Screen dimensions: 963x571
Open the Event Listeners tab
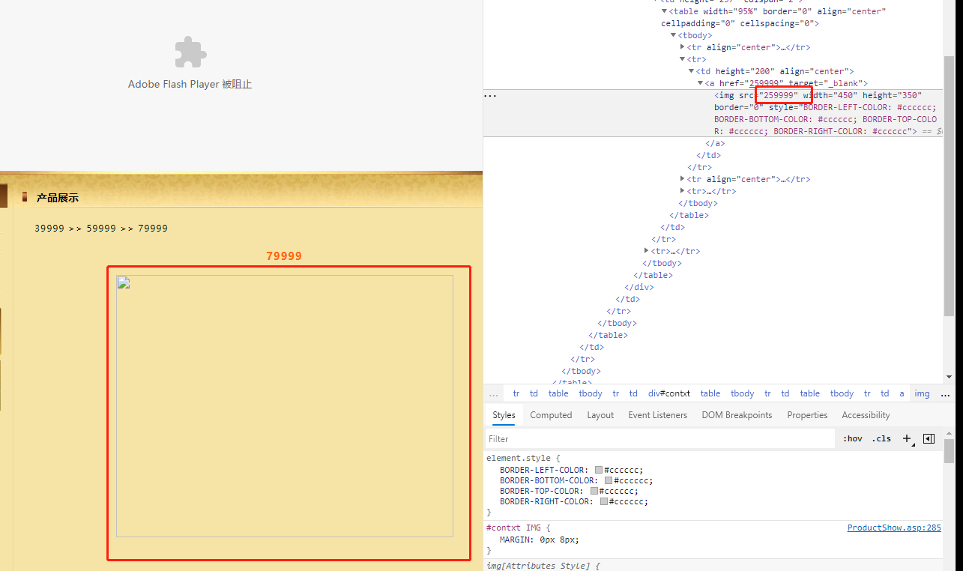(x=658, y=415)
